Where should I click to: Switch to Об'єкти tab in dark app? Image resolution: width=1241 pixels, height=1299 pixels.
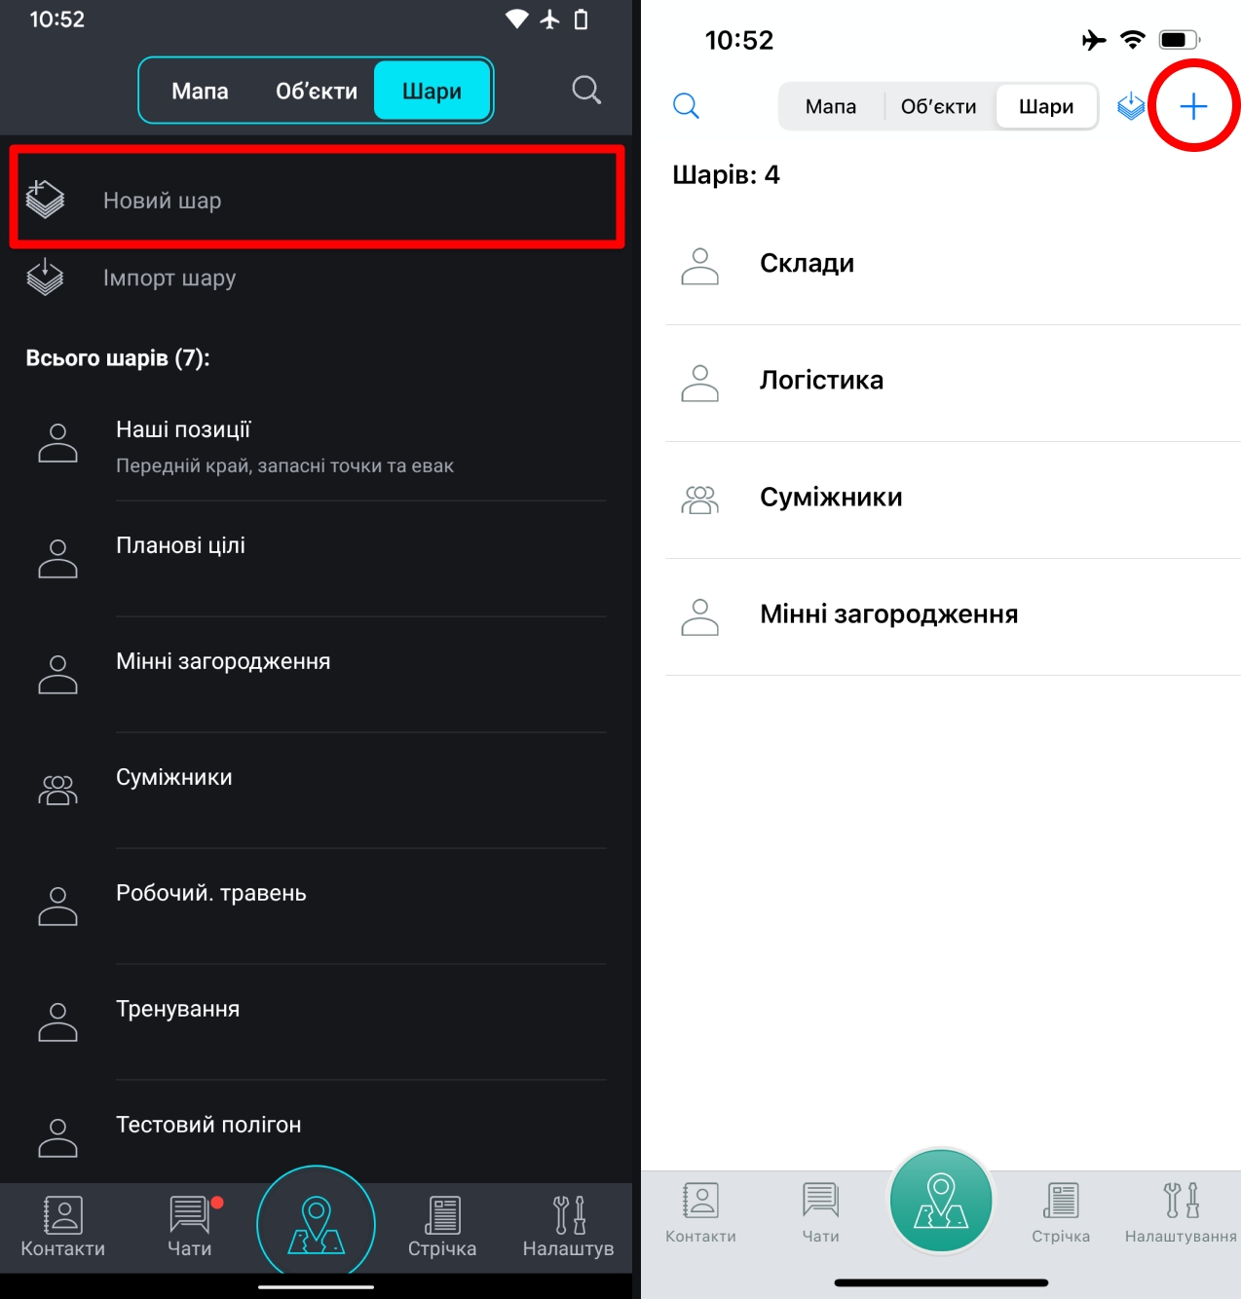click(317, 91)
